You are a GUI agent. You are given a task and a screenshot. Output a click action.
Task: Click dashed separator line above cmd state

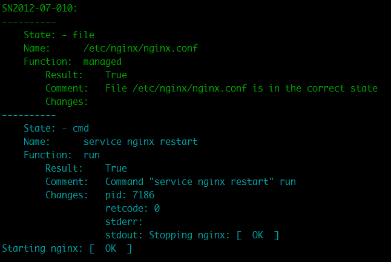(x=28, y=115)
